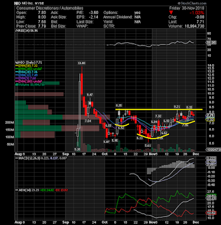Click the P/E value -3.60

pos(93,13)
